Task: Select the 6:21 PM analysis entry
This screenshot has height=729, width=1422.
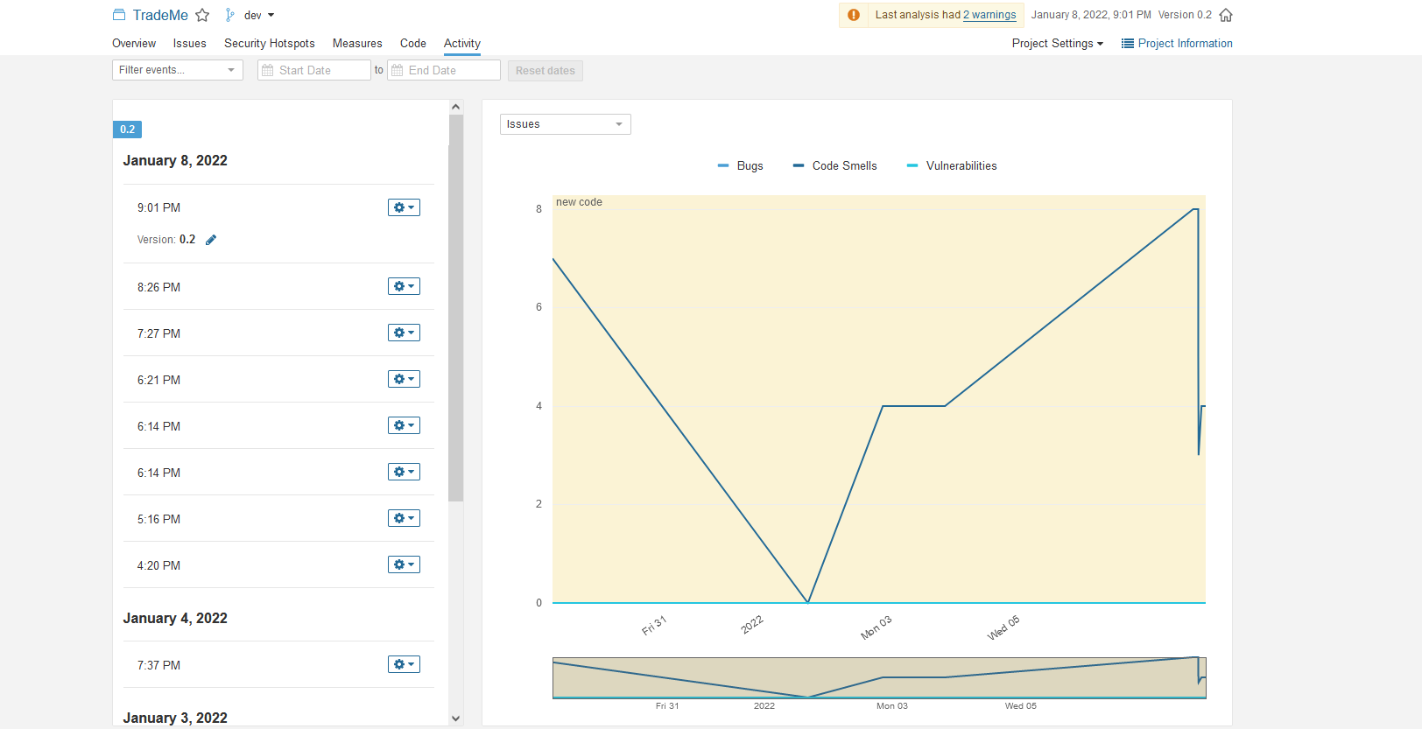Action: coord(278,380)
